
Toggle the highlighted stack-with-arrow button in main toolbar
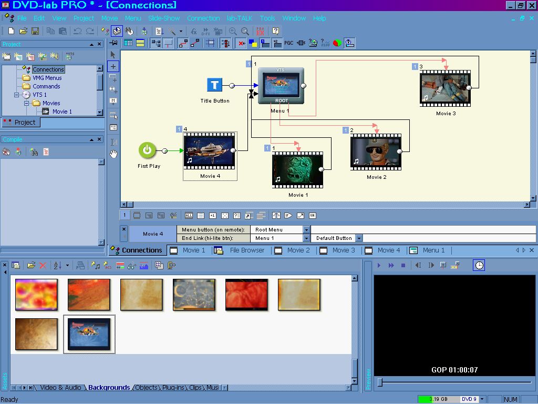pyautogui.click(x=117, y=31)
